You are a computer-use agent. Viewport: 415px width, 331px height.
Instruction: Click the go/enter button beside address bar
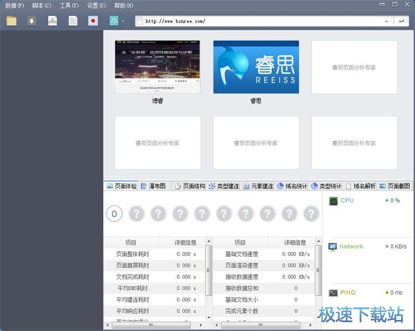401,22
